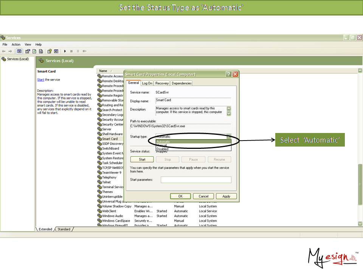Image resolution: width=363 pixels, height=272 pixels.
Task: Click the 'Start' the service link
Action: (x=40, y=80)
